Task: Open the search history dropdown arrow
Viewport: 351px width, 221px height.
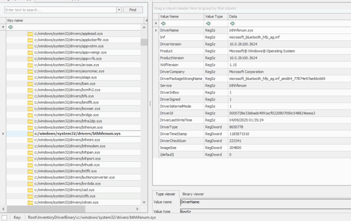Action: [x=119, y=10]
